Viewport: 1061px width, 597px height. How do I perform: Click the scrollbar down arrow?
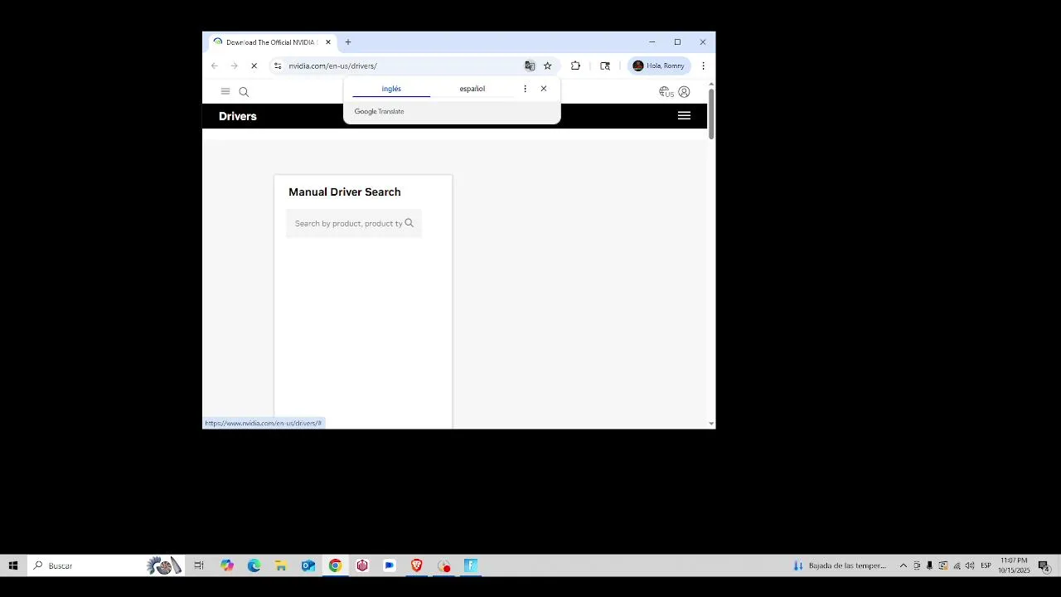coord(710,424)
